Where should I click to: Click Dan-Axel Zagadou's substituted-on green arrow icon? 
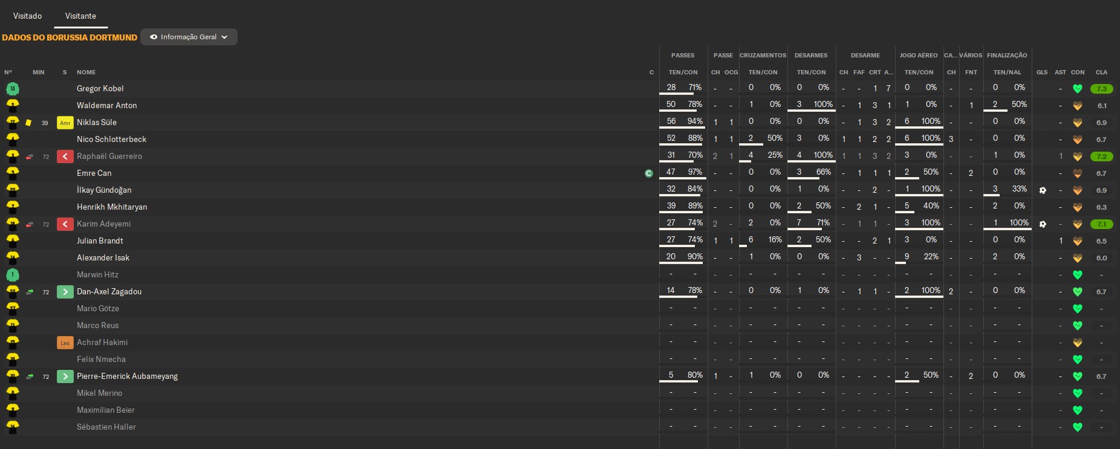pyautogui.click(x=65, y=292)
